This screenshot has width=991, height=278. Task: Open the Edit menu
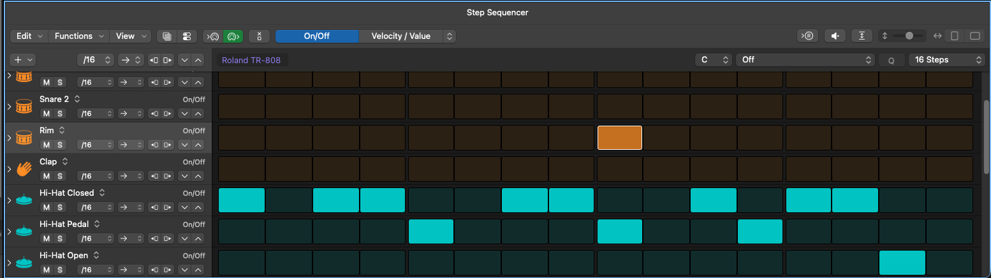pos(30,36)
